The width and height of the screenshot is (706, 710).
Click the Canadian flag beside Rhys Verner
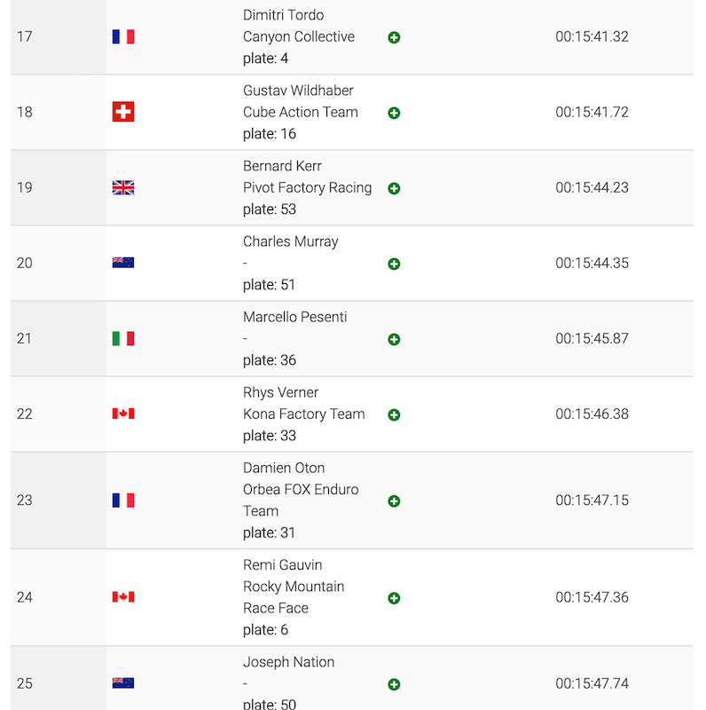(x=123, y=414)
